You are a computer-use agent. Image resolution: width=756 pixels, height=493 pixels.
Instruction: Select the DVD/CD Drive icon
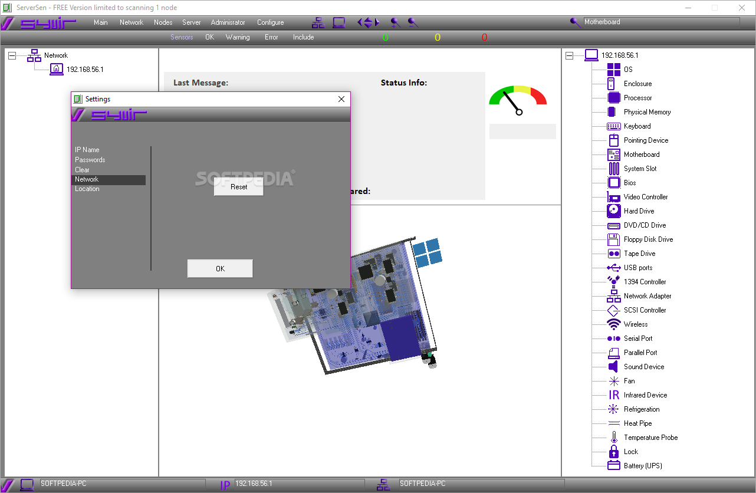pyautogui.click(x=614, y=225)
